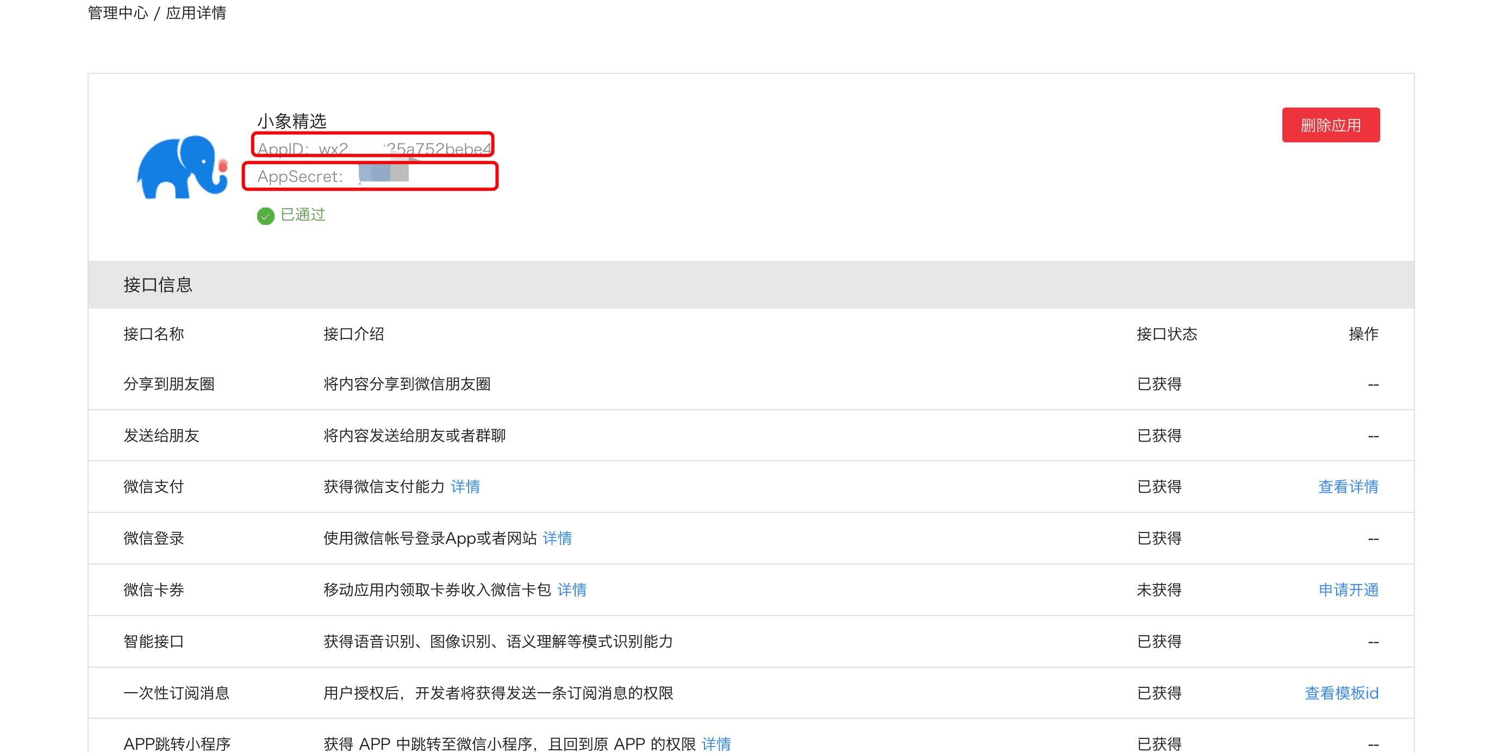Click the red 删除应用 button
This screenshot has width=1509, height=753.
click(x=1330, y=125)
